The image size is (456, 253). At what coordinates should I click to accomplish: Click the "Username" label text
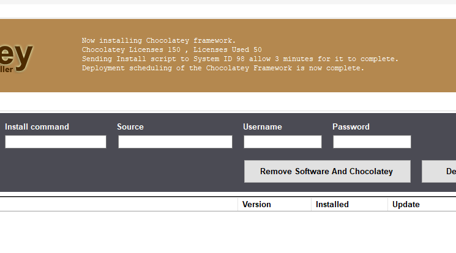point(263,127)
